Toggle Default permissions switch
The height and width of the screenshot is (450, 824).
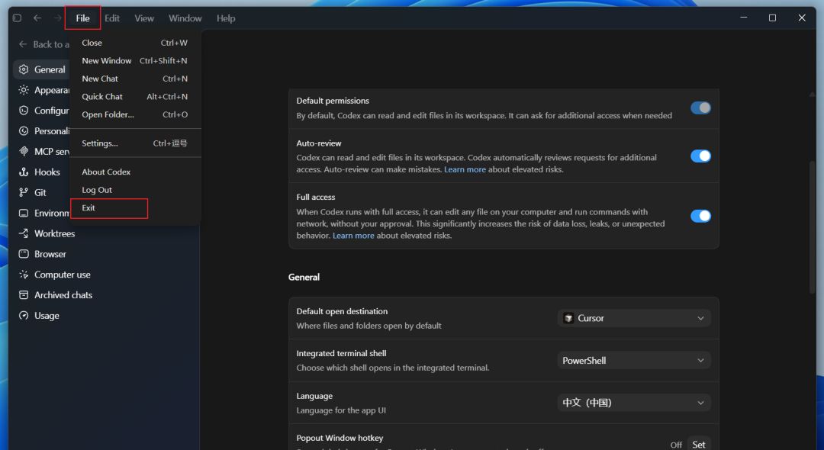[x=700, y=108]
